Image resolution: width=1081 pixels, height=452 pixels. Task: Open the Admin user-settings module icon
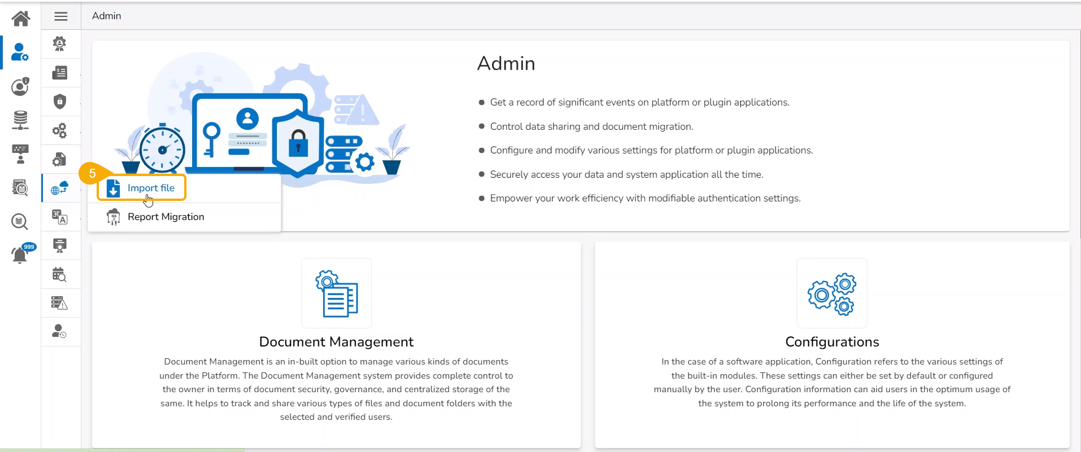(x=20, y=52)
